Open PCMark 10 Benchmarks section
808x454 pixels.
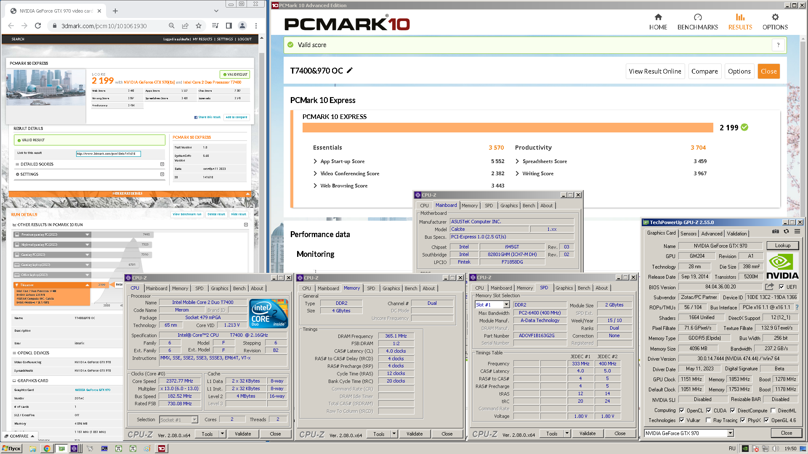pyautogui.click(x=697, y=22)
